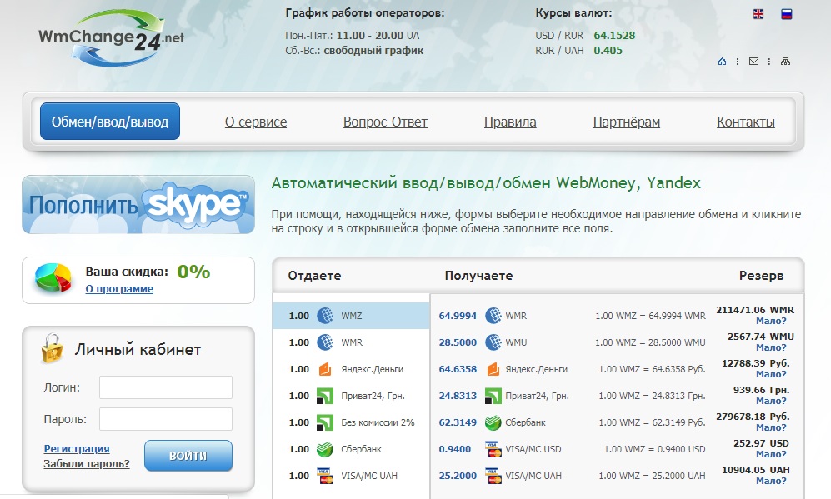Open the envelope mail icon
The width and height of the screenshot is (831, 499).
[753, 62]
